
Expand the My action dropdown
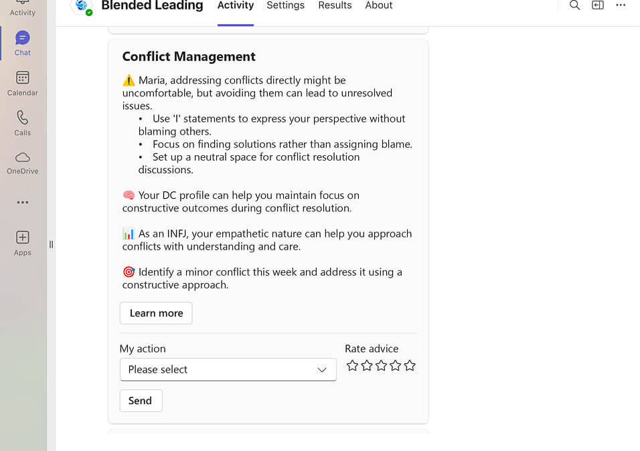click(228, 369)
